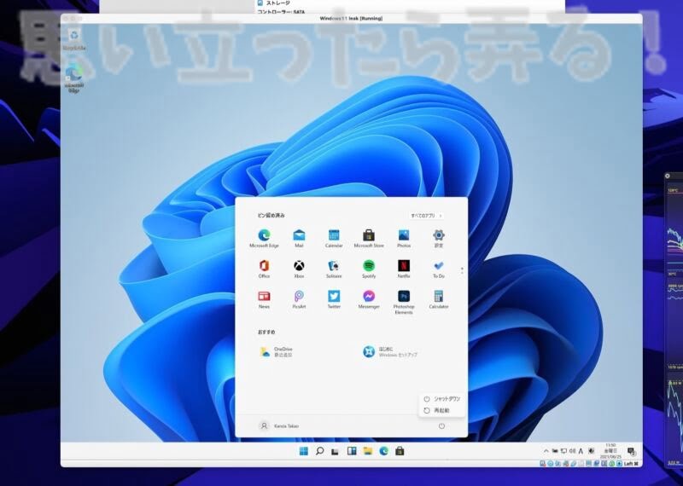Open the recommended はじめに Windows setup item
This screenshot has height=486, width=683.
(390, 352)
